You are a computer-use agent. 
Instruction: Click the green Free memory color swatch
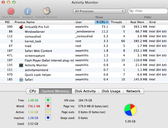48,100
